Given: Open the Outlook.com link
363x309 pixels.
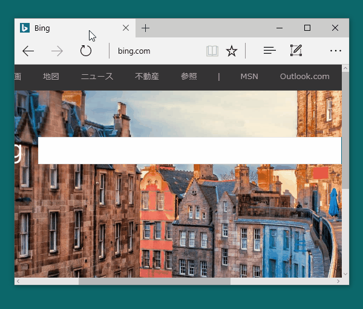Looking at the screenshot, I should click(x=305, y=76).
